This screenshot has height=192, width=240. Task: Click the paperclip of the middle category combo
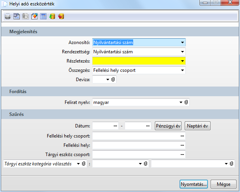click(146, 164)
